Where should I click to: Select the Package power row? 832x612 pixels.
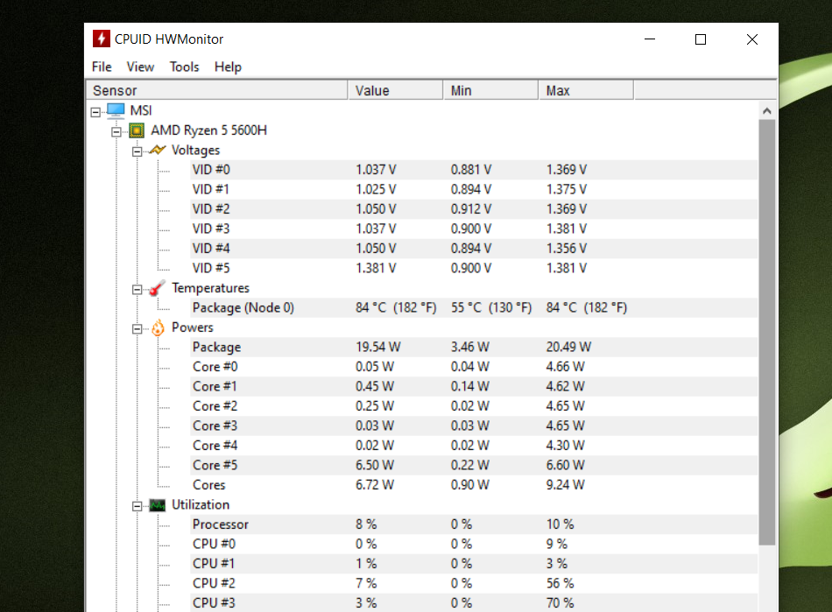[474, 347]
